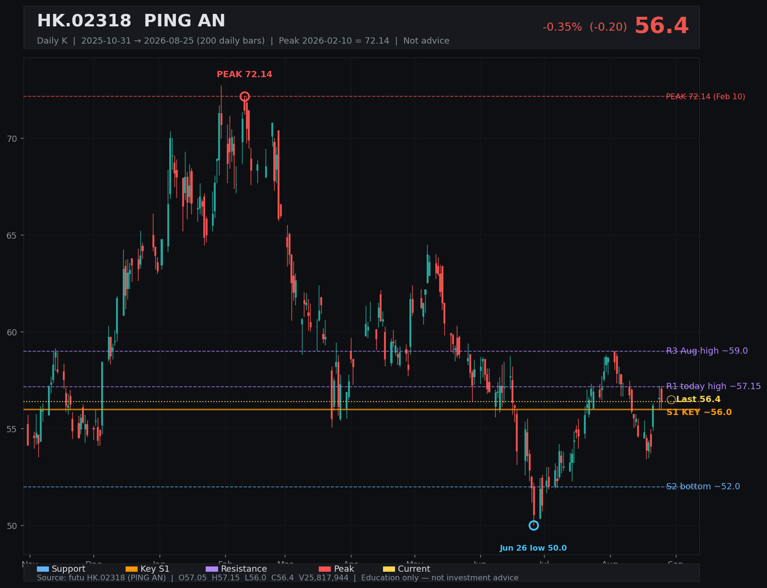Click the 'Support' legend label
Viewport: 767px width, 588px height.
[x=69, y=569]
